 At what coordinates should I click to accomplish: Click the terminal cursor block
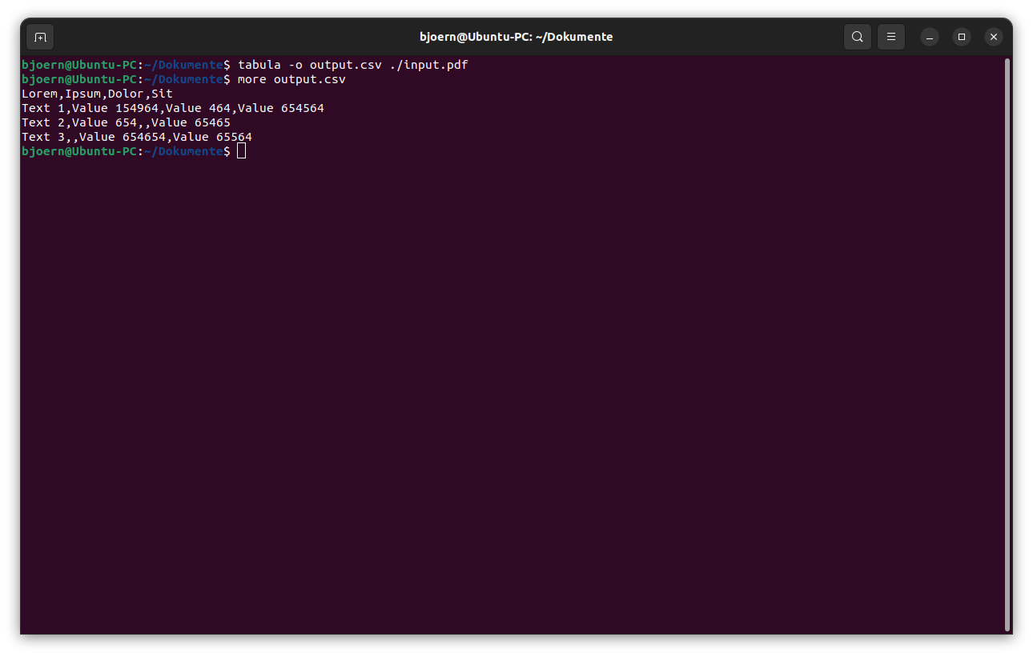click(x=241, y=150)
